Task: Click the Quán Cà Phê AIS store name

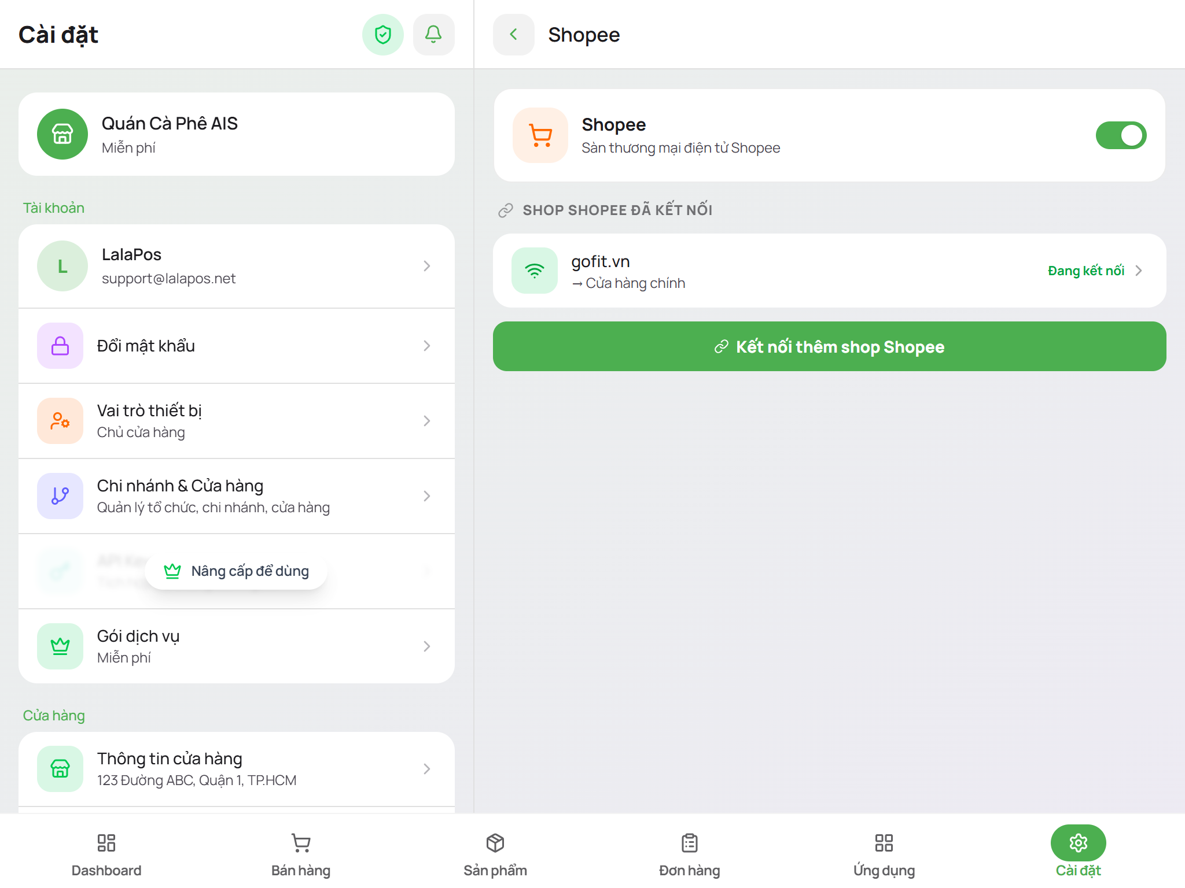Action: [170, 124]
